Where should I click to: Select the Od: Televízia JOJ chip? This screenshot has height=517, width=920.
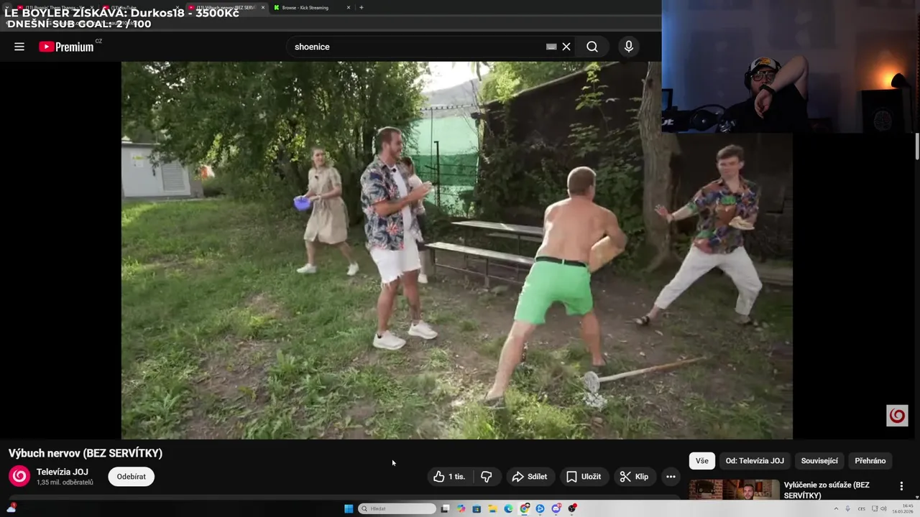(x=755, y=461)
